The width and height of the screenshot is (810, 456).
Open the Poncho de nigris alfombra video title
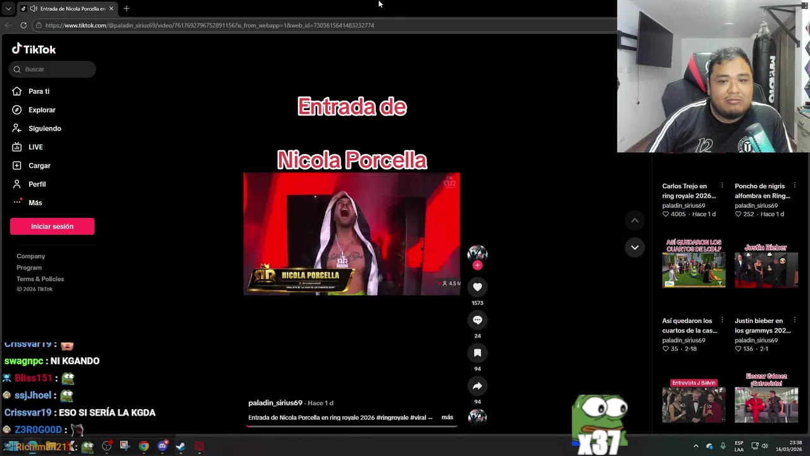point(762,191)
